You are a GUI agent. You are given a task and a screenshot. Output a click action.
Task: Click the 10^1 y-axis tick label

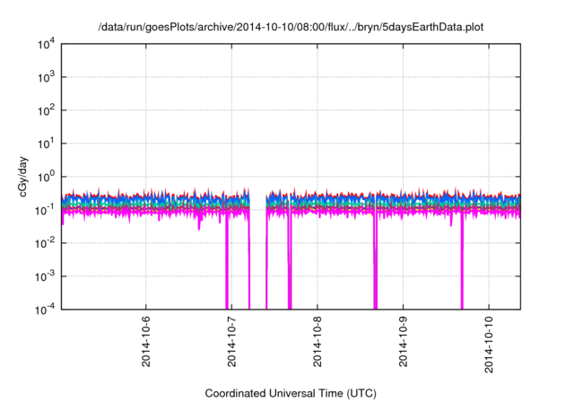coord(47,144)
